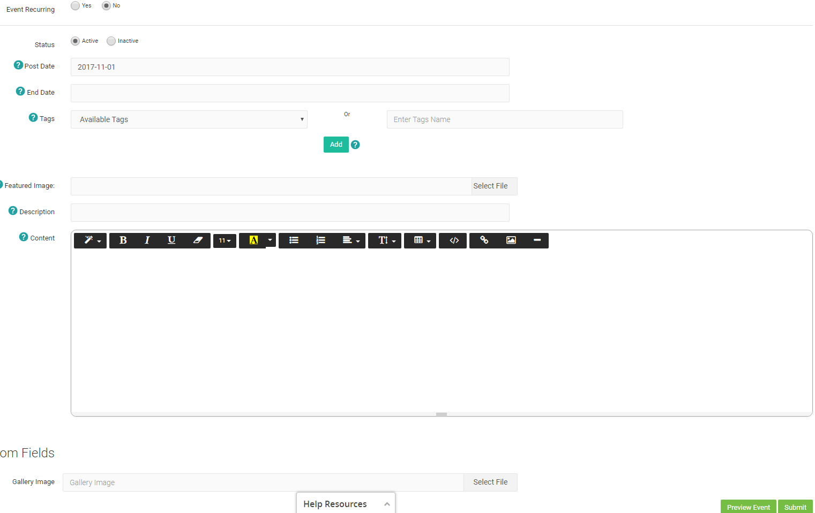Submit the event form

(795, 507)
